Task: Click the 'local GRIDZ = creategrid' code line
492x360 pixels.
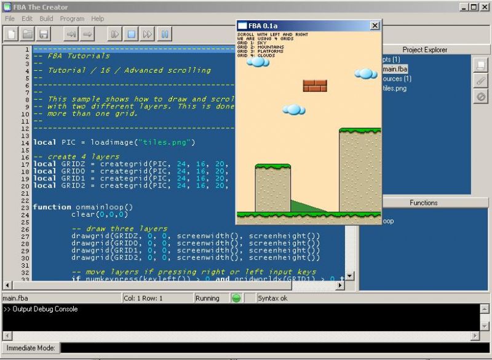Action: [130, 164]
